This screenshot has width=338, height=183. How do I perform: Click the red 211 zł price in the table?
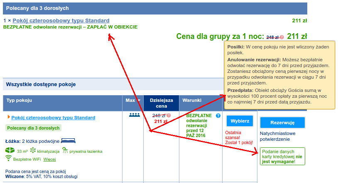[161, 121]
